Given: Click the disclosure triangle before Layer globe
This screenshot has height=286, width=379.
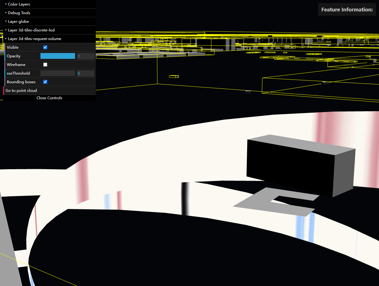Looking at the screenshot, I should pos(5,21).
